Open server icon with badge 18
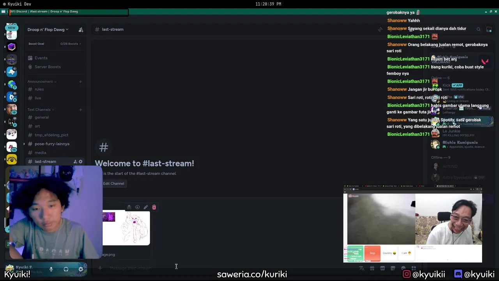Screen dimensions: 499x281 pos(12,109)
